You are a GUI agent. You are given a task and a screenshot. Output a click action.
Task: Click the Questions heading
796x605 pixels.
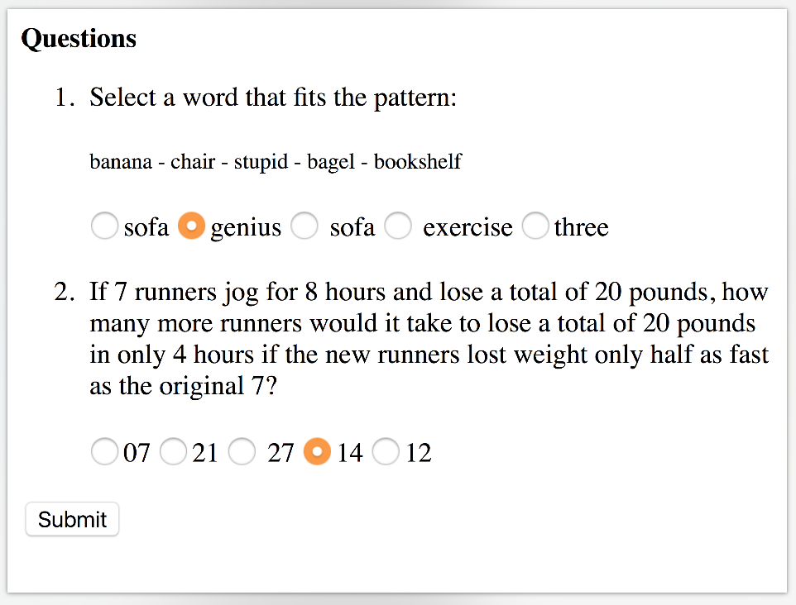(79, 39)
